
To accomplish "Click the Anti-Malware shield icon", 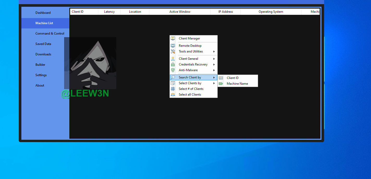I will coord(173,70).
